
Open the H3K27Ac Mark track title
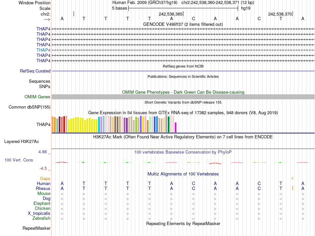pos(183,137)
